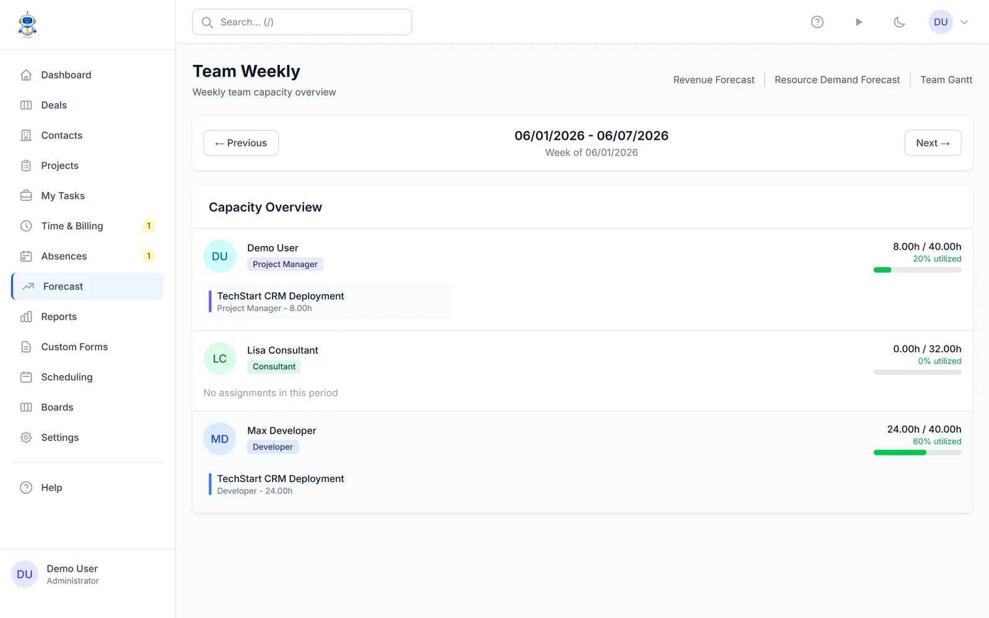Click Demo User's 20% utilization bar

point(917,270)
